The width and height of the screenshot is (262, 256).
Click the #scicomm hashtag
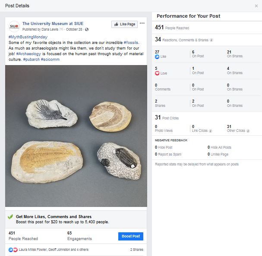pyautogui.click(x=51, y=59)
